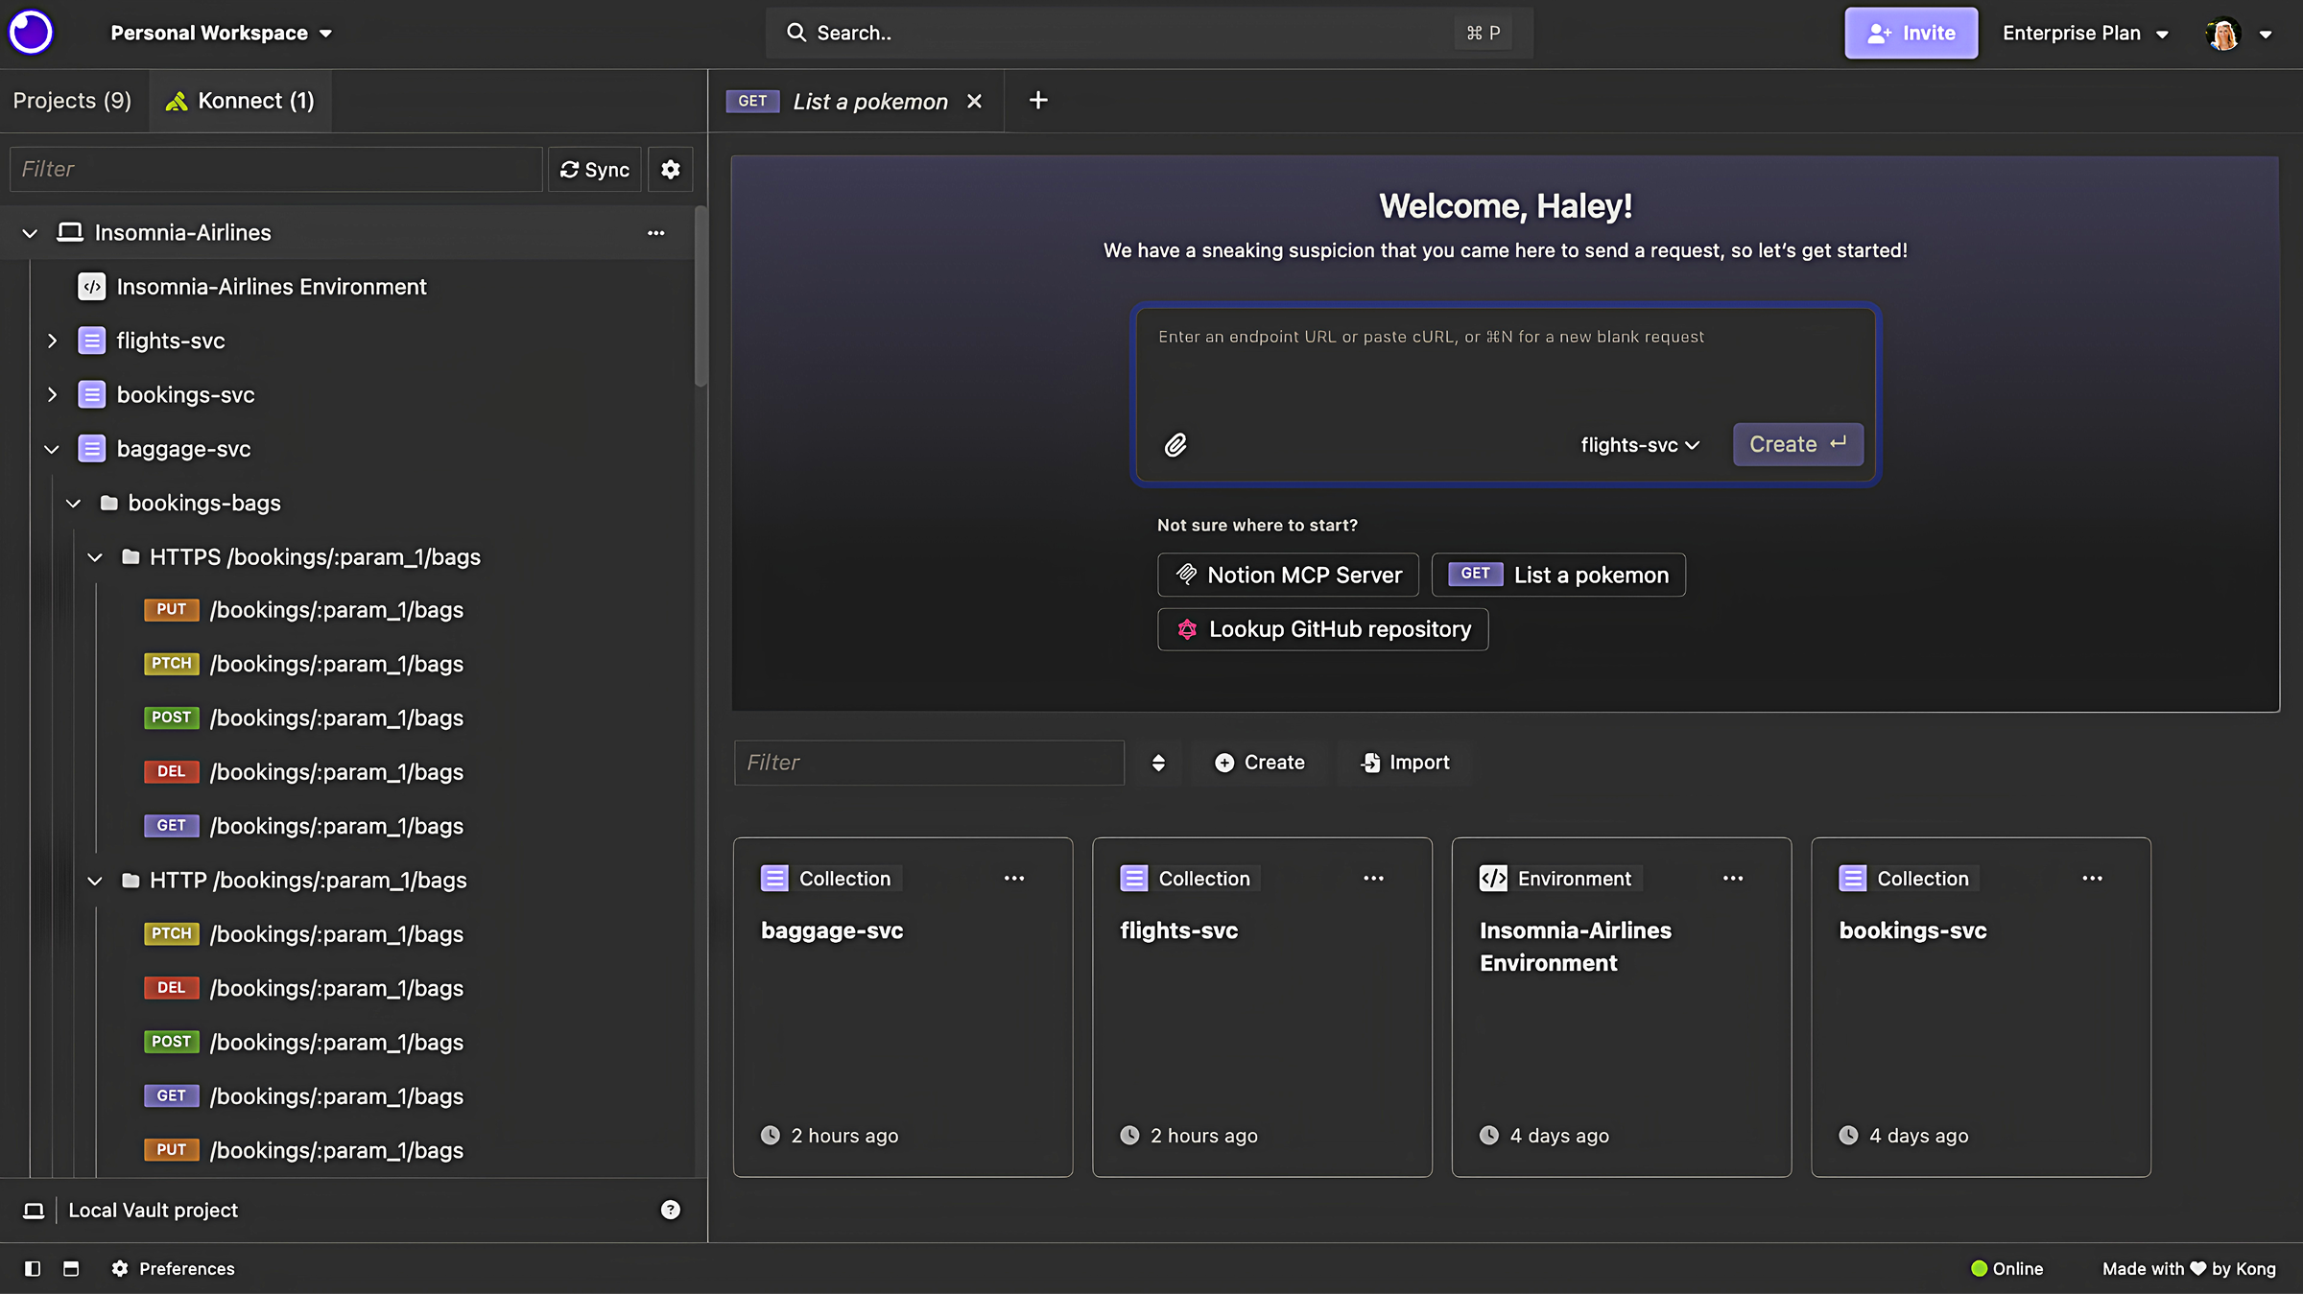Click the top Search box

[1149, 34]
